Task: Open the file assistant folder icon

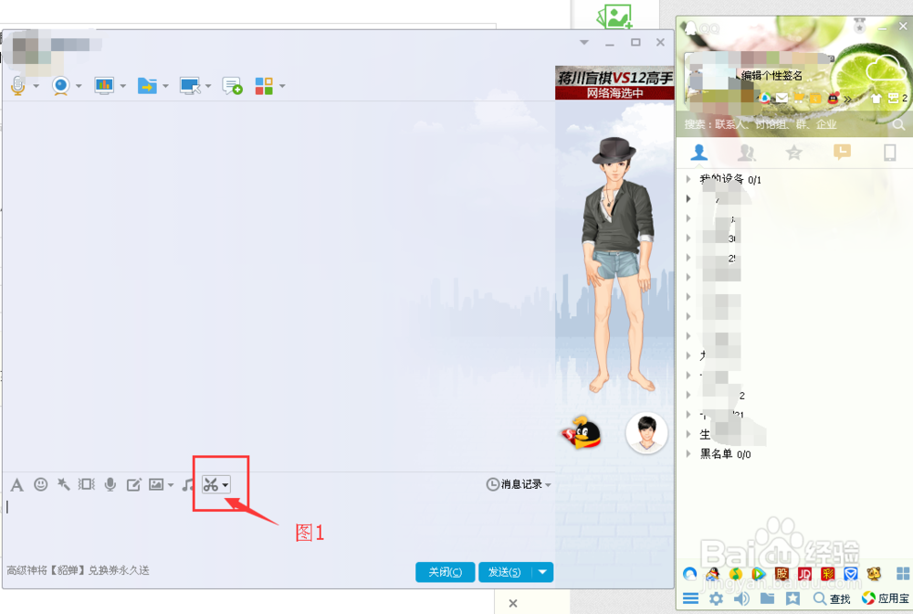Action: tap(768, 598)
